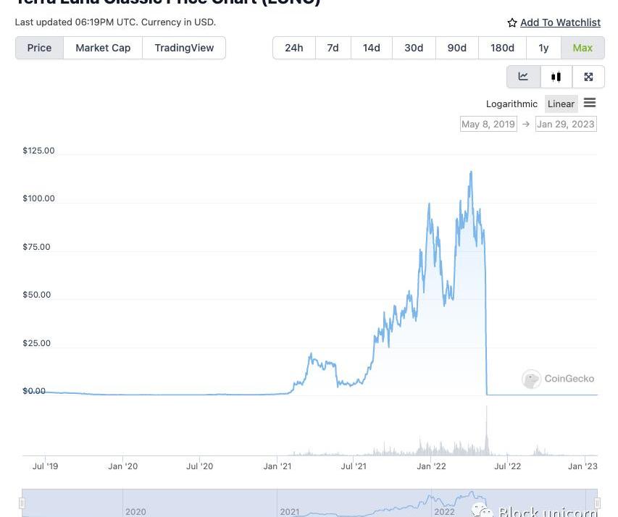
Task: Click the Add To Watchlist link
Action: tap(560, 22)
